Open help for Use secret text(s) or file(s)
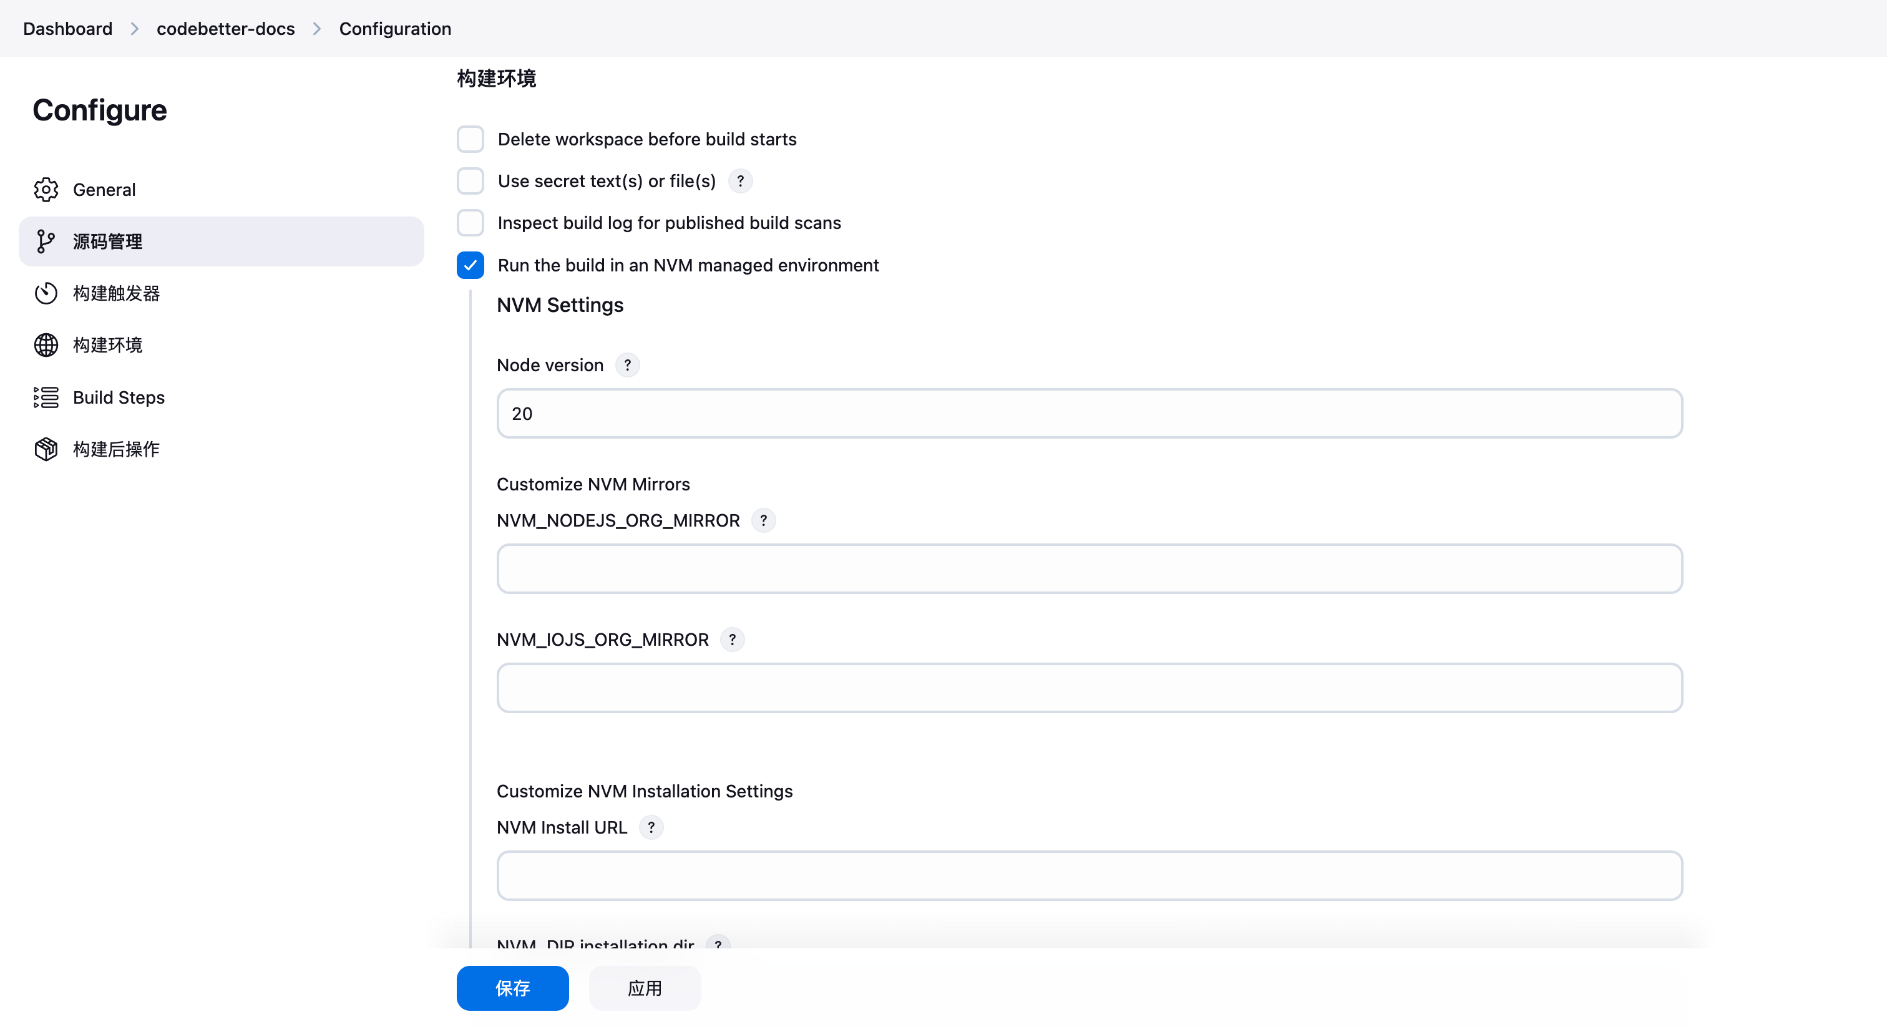1887x1027 pixels. pos(741,181)
